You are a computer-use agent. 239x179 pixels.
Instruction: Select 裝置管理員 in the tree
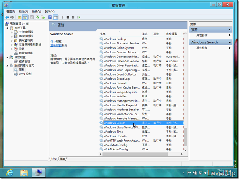(x=26, y=53)
